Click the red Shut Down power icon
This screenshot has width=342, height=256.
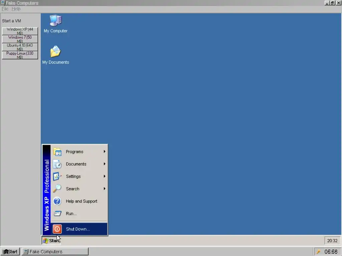(57, 229)
